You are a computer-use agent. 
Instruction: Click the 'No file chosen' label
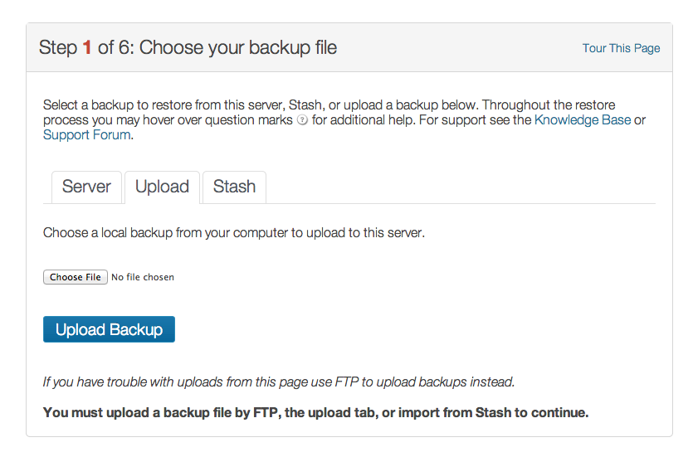tap(143, 277)
